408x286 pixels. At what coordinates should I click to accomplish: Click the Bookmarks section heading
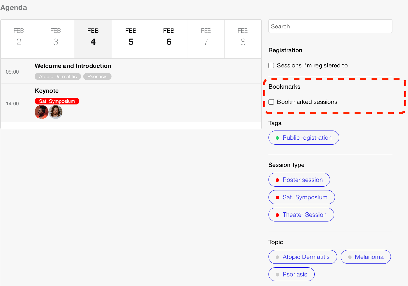click(284, 87)
